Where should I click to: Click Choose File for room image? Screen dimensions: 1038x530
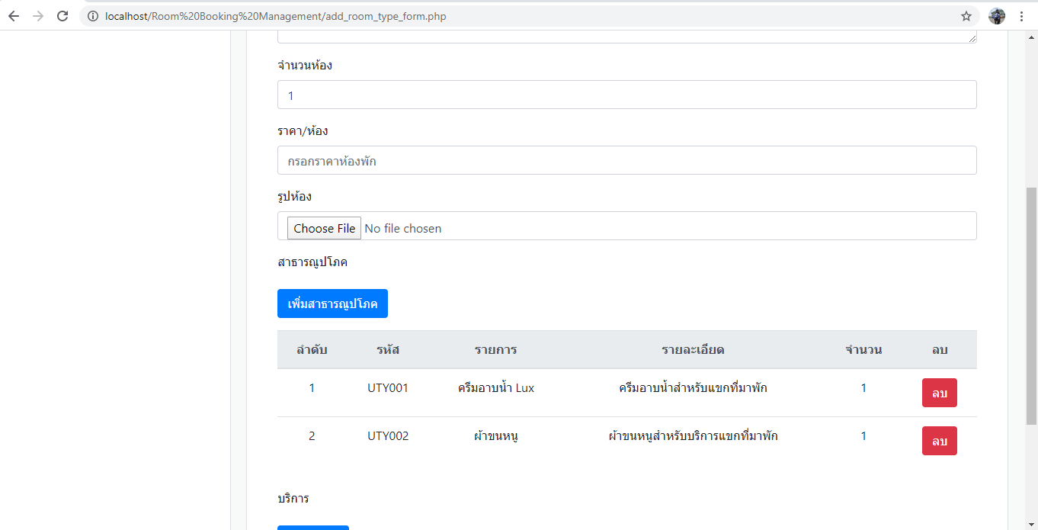[x=324, y=228]
